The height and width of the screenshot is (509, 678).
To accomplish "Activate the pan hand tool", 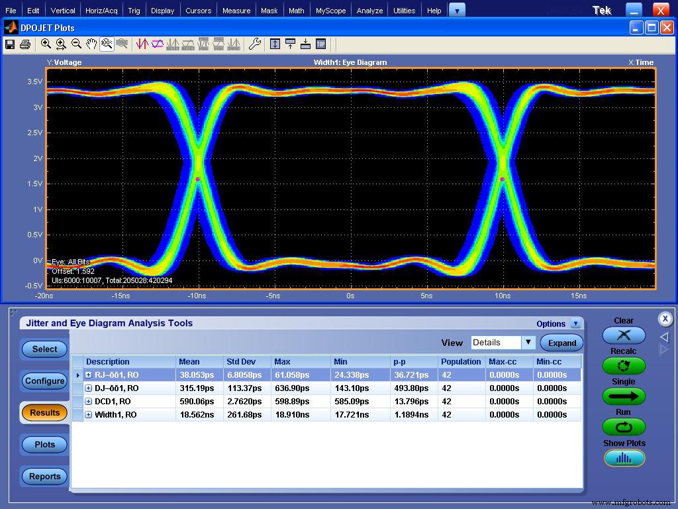I will [91, 44].
